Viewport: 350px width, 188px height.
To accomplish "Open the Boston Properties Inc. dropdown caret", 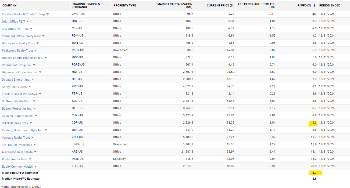I will (x=35, y=108).
